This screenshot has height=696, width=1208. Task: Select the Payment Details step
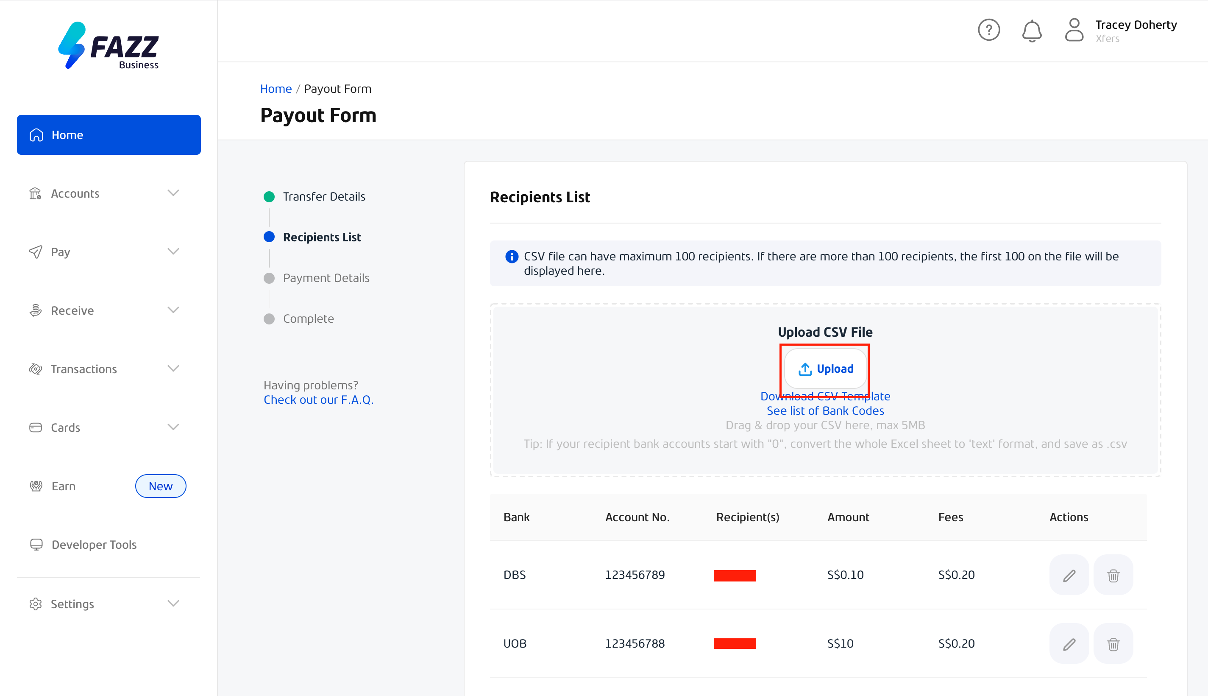click(326, 278)
